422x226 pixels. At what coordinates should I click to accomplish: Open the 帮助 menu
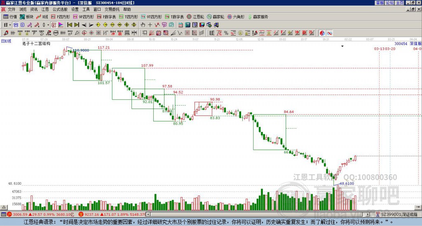tap(127, 9)
